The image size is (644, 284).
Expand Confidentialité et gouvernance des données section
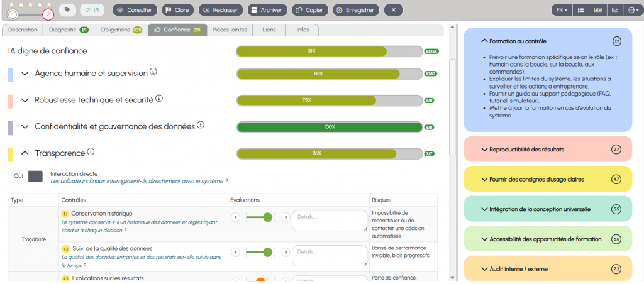coord(25,127)
